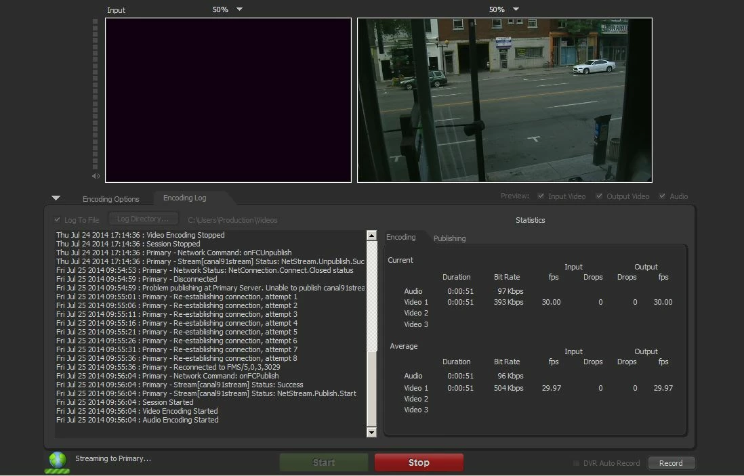Select log line 'Audio Encoding Started'
The image size is (744, 476).
pyautogui.click(x=138, y=420)
